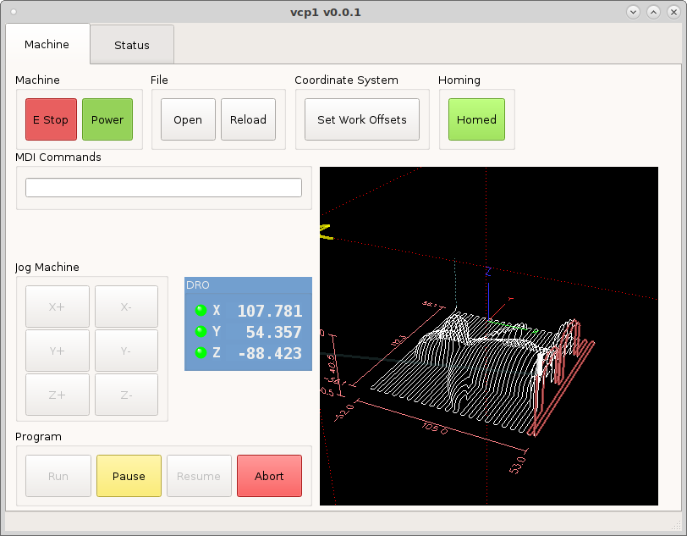The image size is (687, 536).
Task: Select the Machine tab
Action: pyautogui.click(x=47, y=44)
